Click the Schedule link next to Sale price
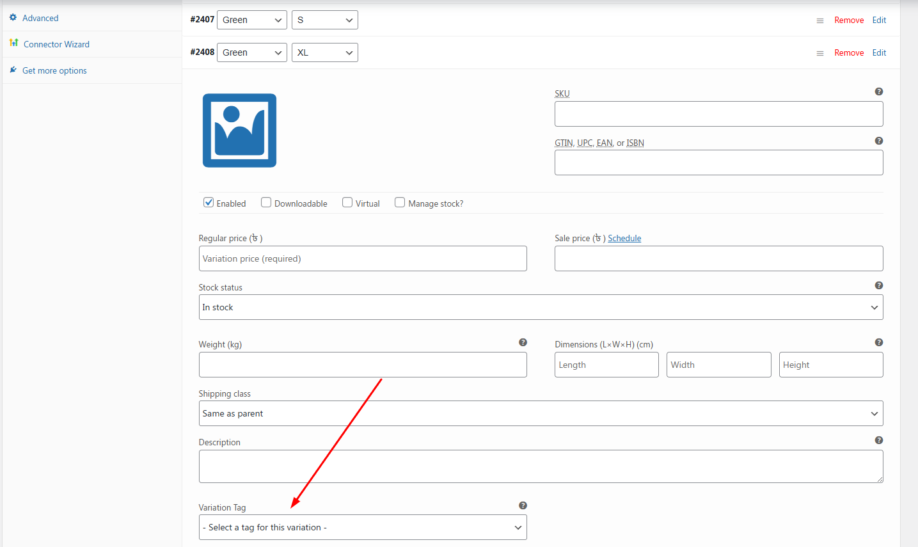 tap(624, 238)
